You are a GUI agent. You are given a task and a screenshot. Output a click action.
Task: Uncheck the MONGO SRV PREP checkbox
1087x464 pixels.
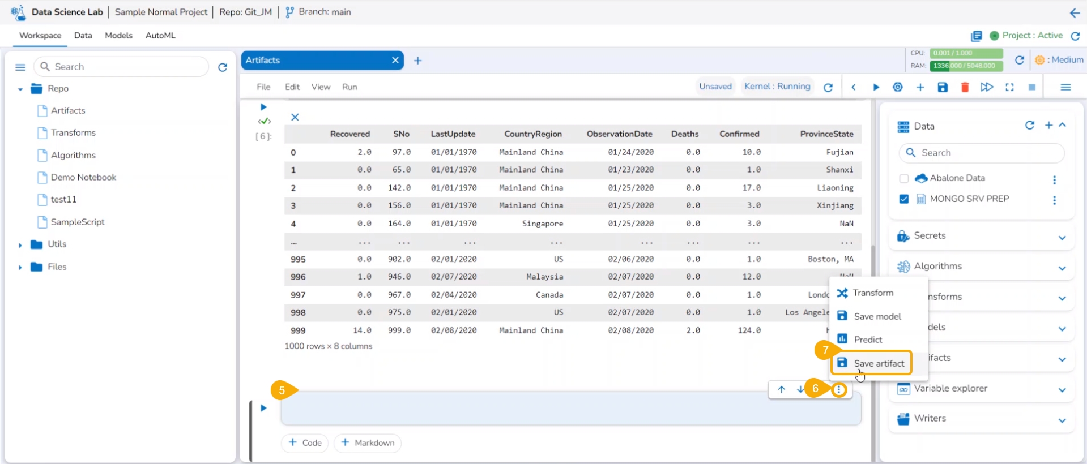coord(904,199)
